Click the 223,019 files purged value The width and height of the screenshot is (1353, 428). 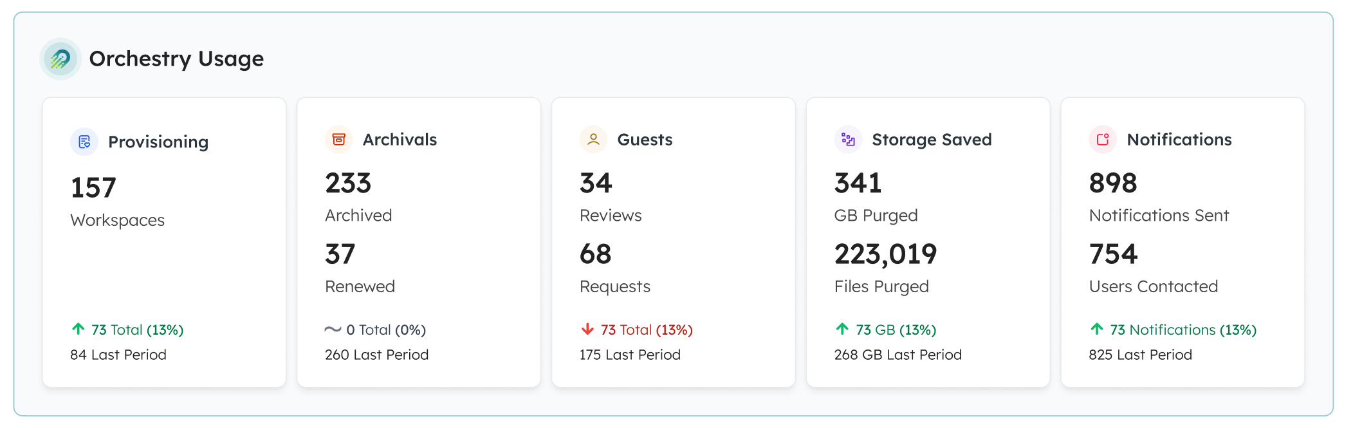885,255
